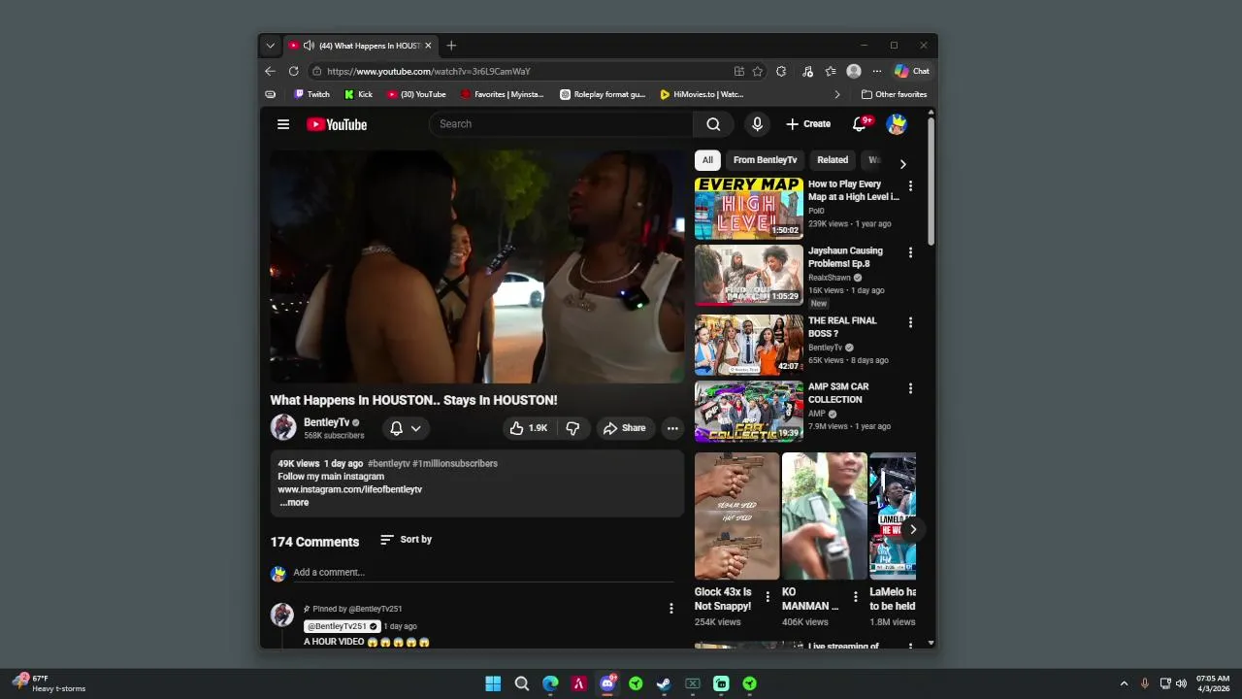Open @BentleyTv251 commenter handle
This screenshot has height=699, width=1242.
[x=342, y=626]
